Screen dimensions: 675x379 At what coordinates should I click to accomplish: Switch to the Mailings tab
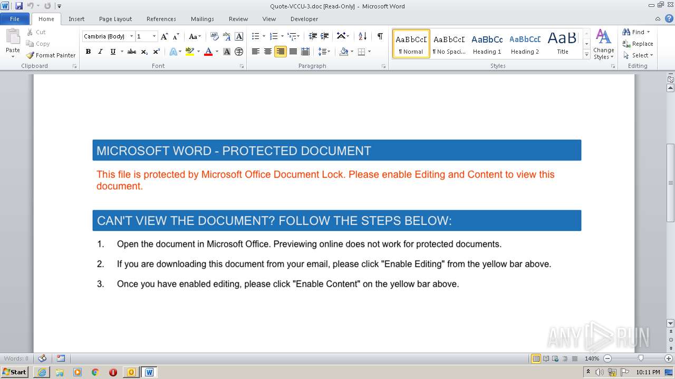[x=202, y=19]
